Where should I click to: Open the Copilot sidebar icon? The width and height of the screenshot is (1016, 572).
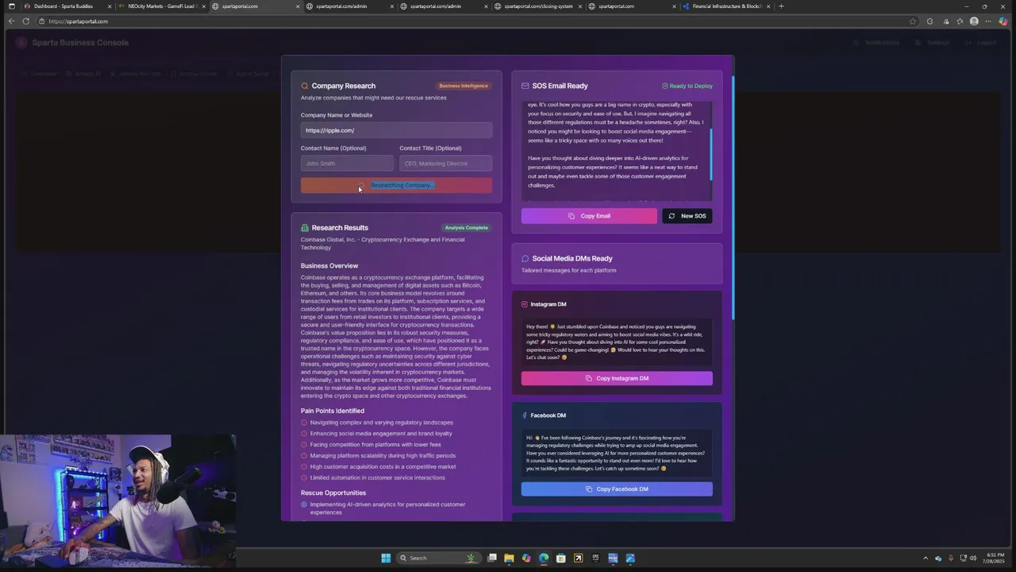1003,21
